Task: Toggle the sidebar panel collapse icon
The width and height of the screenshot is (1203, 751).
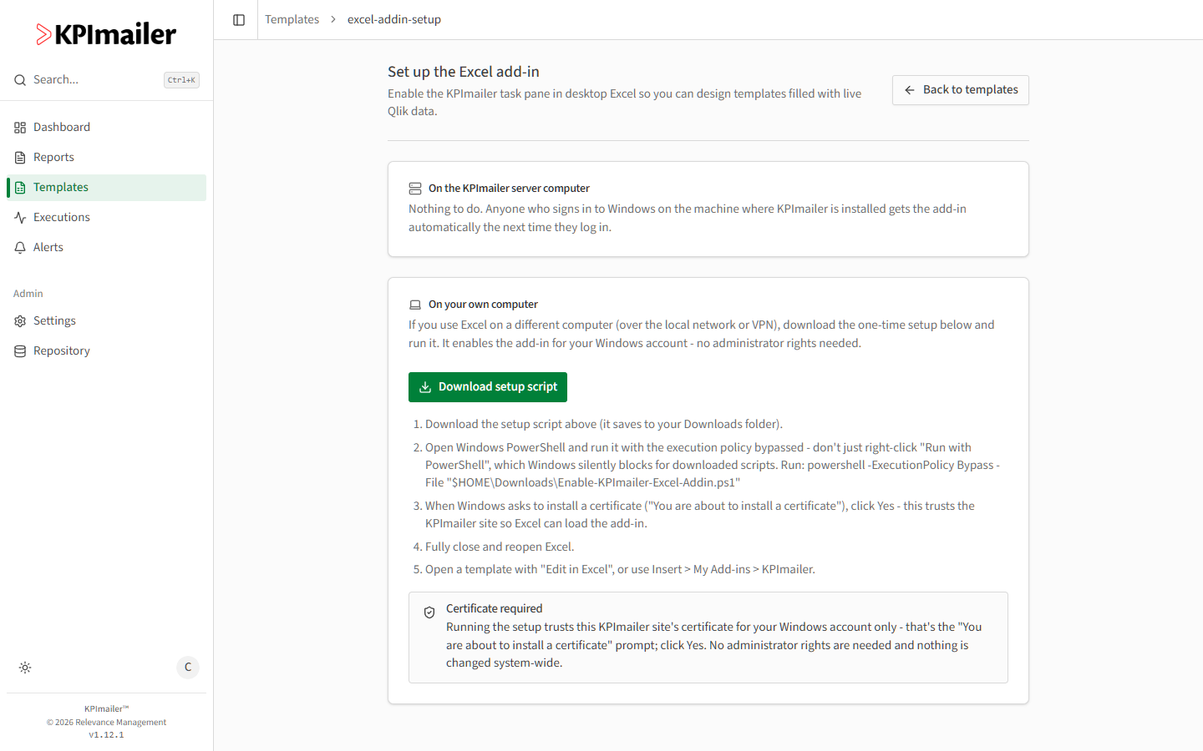Action: point(239,20)
